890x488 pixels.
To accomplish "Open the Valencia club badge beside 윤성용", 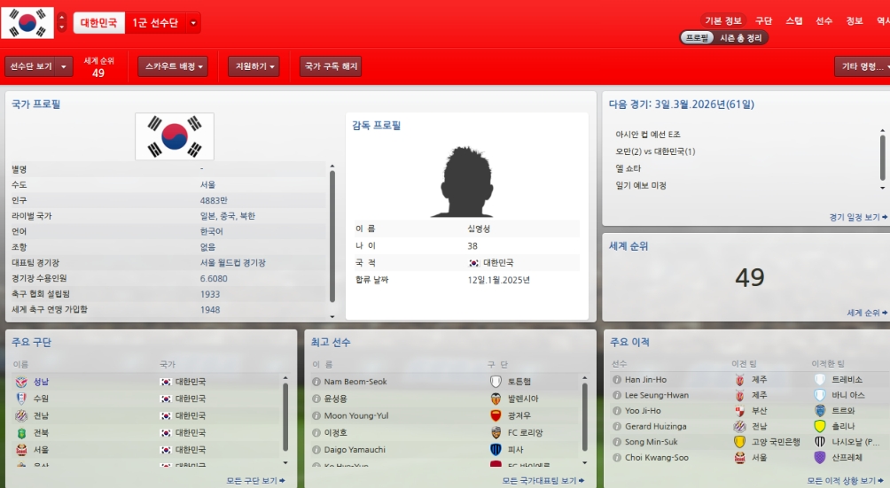I will point(496,399).
